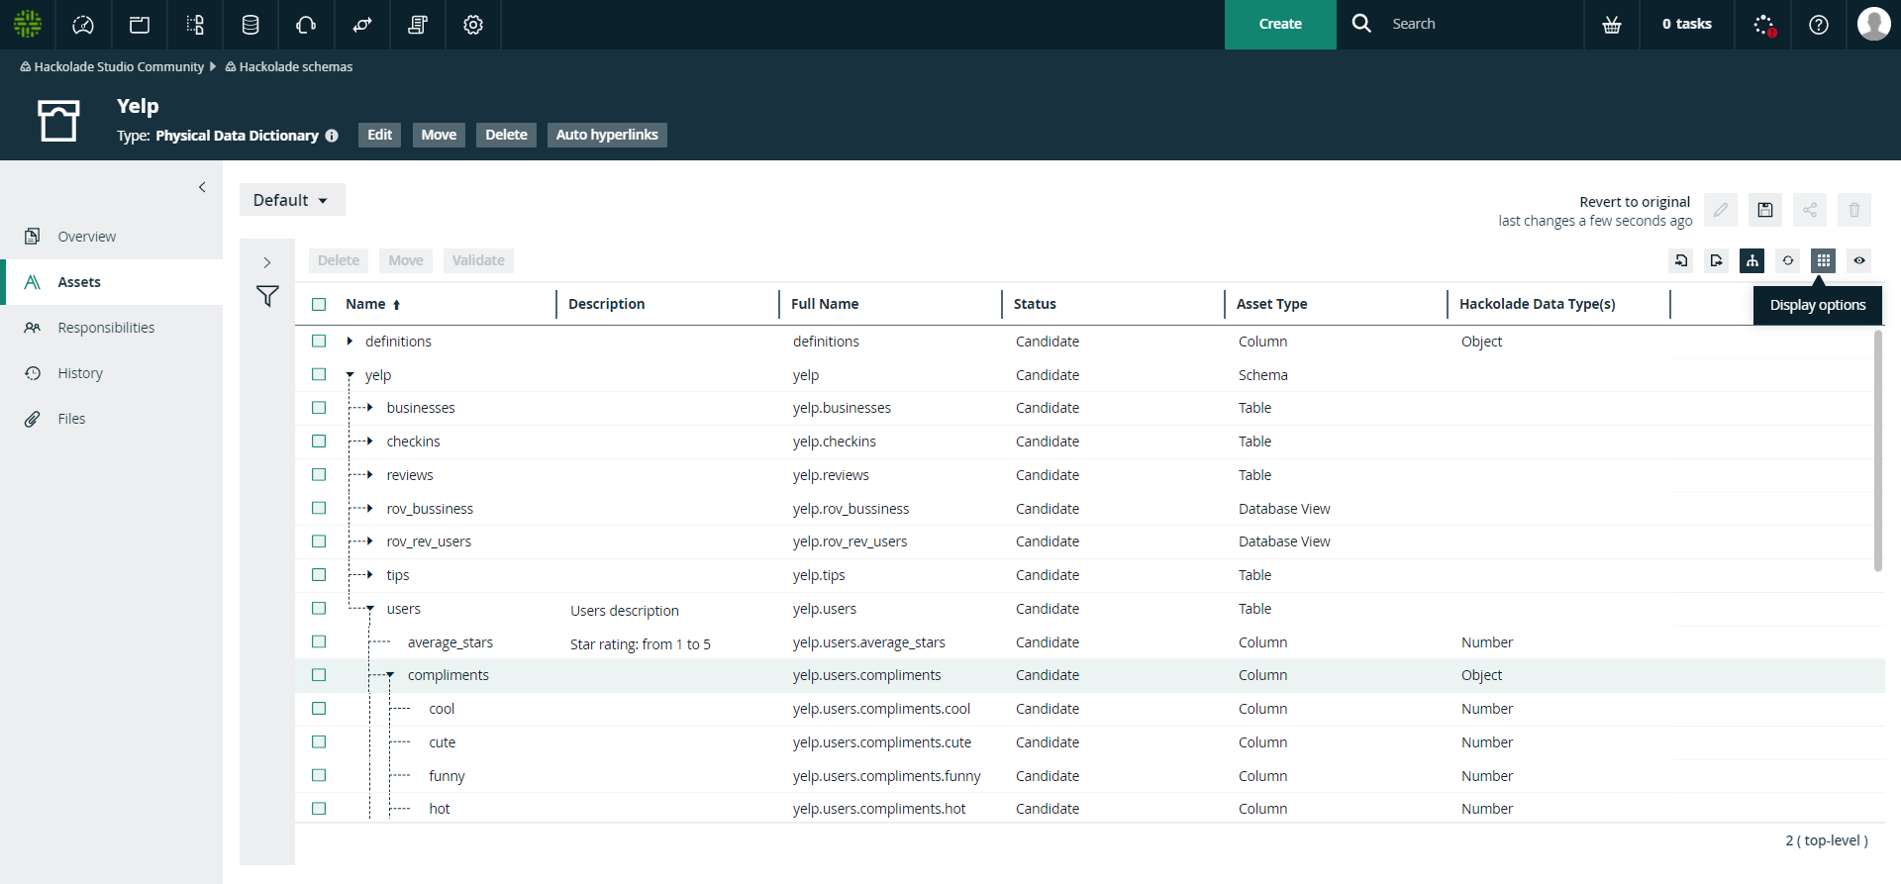Open the filter funnel icon

point(267,296)
